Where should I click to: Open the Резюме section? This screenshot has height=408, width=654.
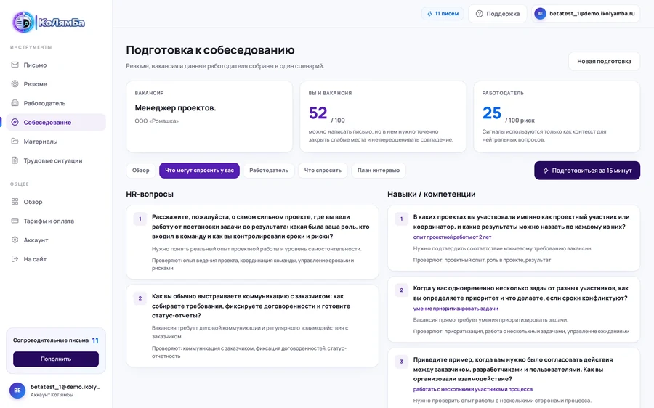point(56,83)
